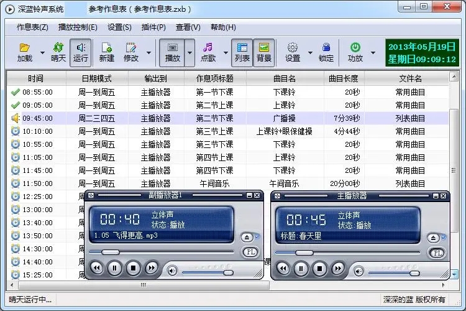Toggle the 播放 player button in toolbar

pos(172,53)
